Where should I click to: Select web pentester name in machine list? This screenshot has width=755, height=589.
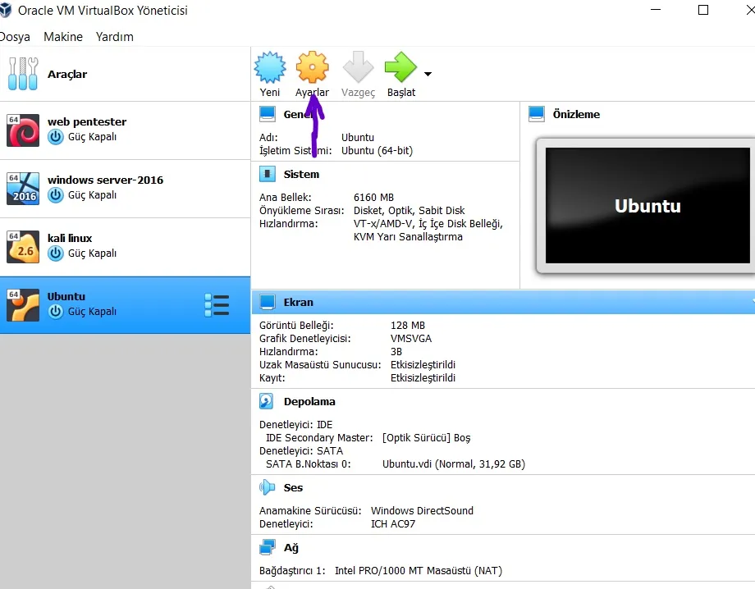pos(87,121)
